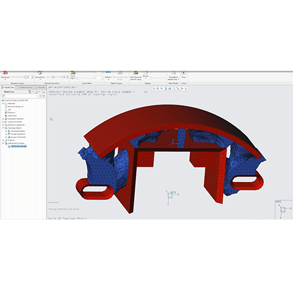Click the Zoom Out icon in the graphics toolbar

(x=162, y=89)
